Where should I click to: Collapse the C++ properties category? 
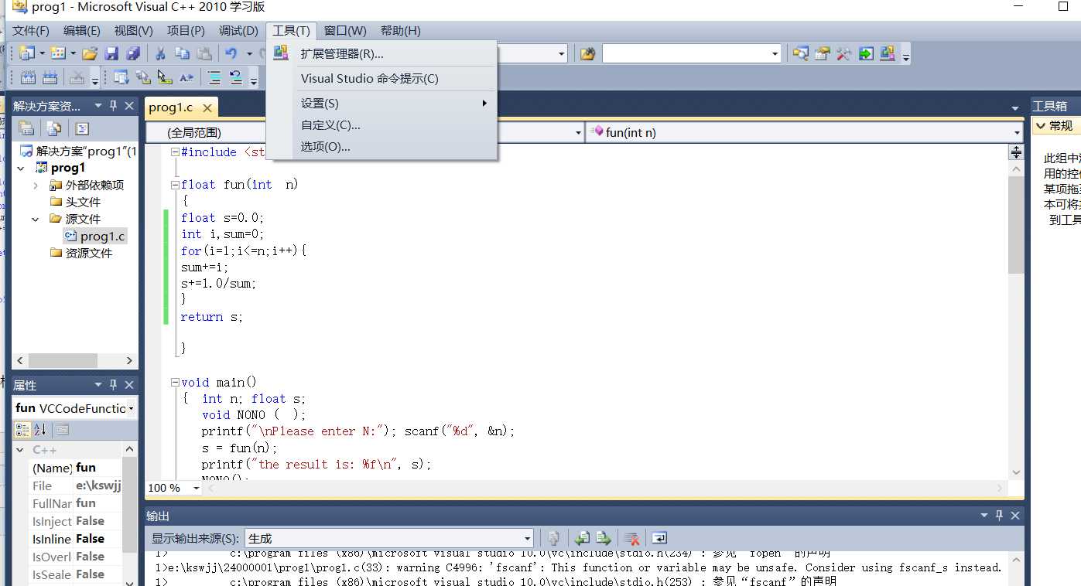21,450
